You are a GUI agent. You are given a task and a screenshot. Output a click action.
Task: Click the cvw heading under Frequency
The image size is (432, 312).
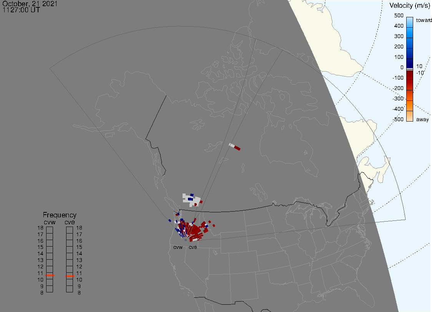pos(50,222)
